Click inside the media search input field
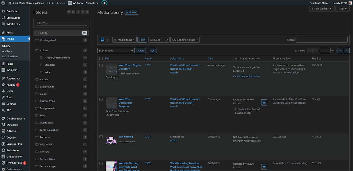This screenshot has height=171, width=353. (x=321, y=40)
